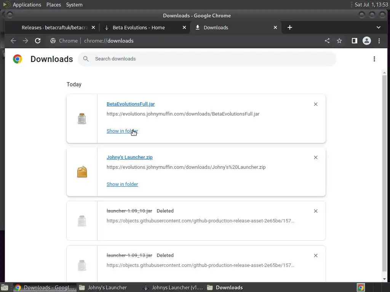Select Downloads - Google Chrome taskbar entry
This screenshot has height=292, width=390.
tap(45, 287)
